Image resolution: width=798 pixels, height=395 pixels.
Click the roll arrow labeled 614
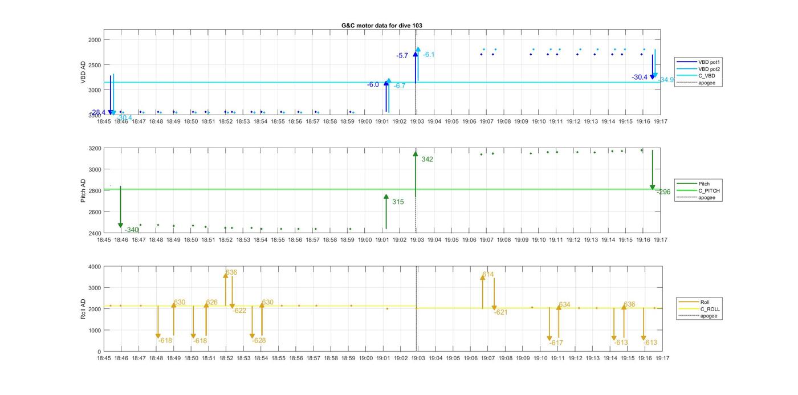point(482,292)
